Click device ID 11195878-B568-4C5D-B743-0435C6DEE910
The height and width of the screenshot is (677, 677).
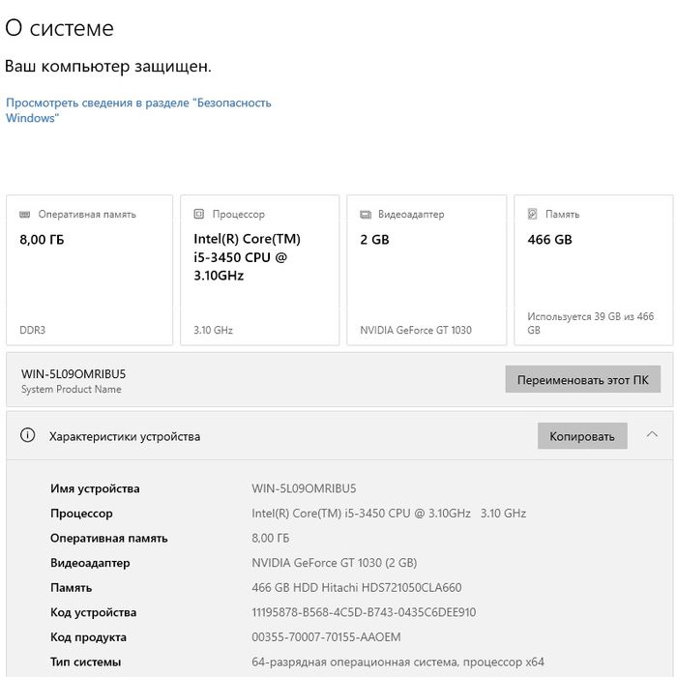point(364,612)
